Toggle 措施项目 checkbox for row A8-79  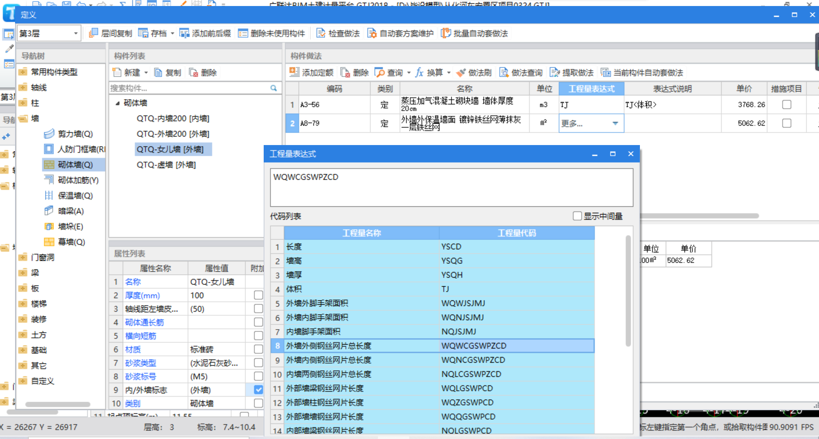click(x=787, y=123)
